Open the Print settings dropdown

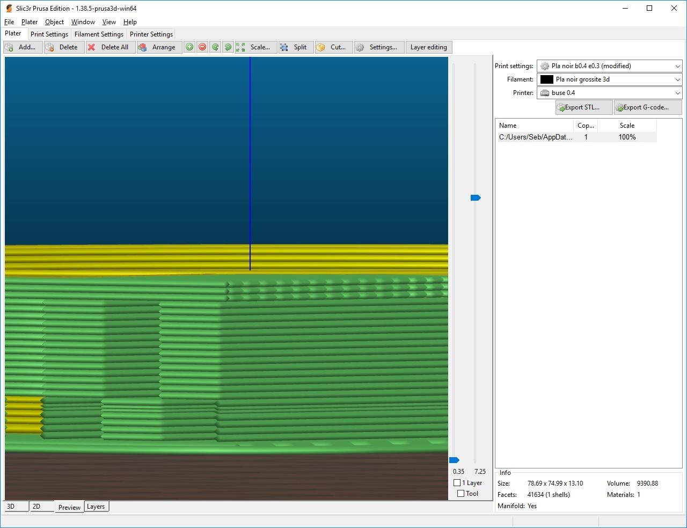click(x=609, y=66)
